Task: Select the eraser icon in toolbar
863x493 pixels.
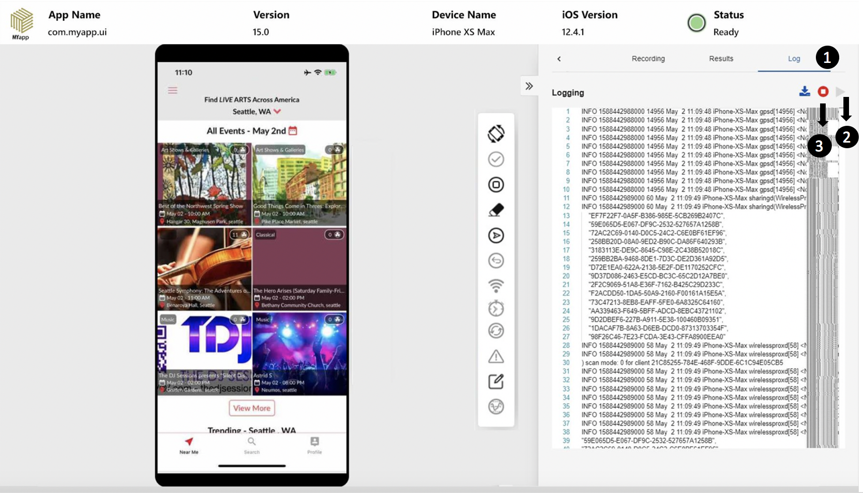Action: pyautogui.click(x=496, y=210)
